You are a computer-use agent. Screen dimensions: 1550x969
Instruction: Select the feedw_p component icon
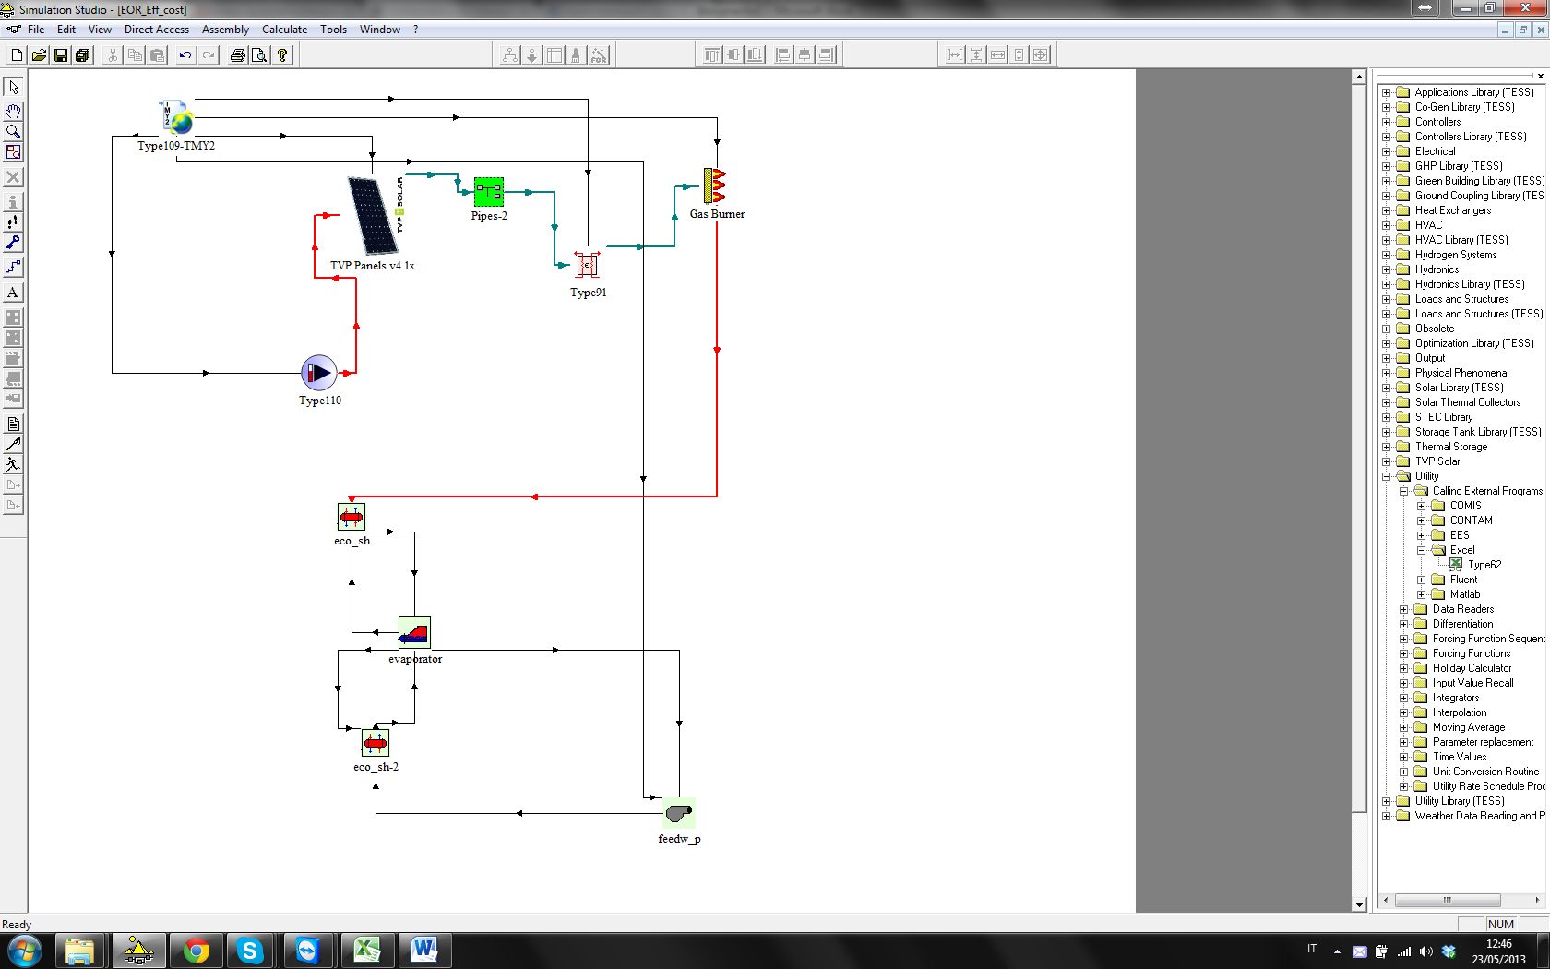pyautogui.click(x=679, y=813)
